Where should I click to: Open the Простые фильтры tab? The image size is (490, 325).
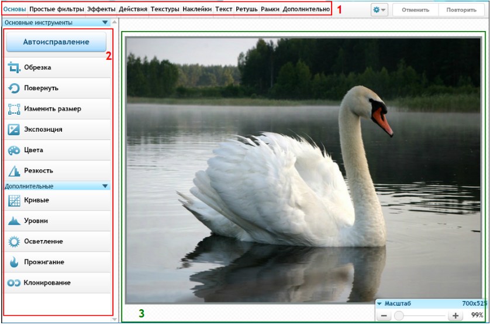(x=57, y=9)
